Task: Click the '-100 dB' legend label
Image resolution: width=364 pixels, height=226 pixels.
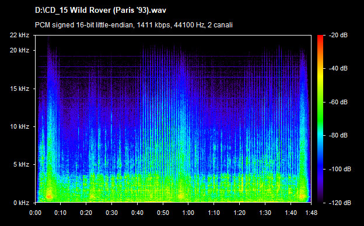Action: (340, 169)
